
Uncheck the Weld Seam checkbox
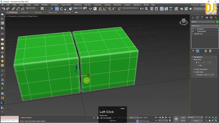[x=195, y=72]
